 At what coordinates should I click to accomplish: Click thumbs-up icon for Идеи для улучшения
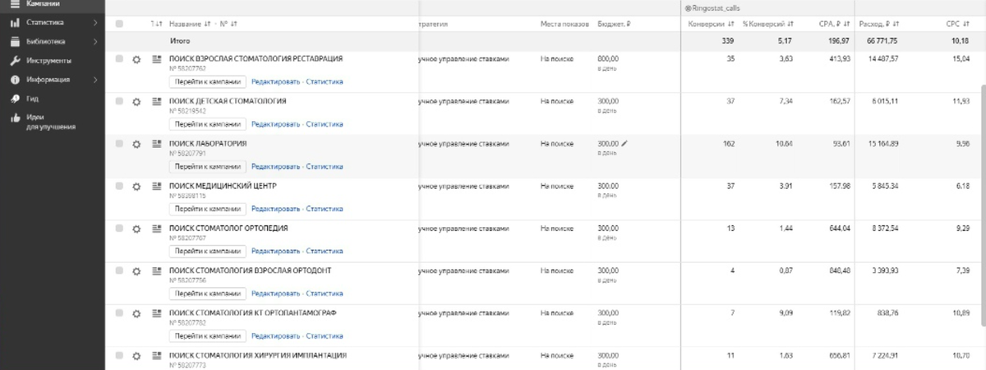[15, 118]
